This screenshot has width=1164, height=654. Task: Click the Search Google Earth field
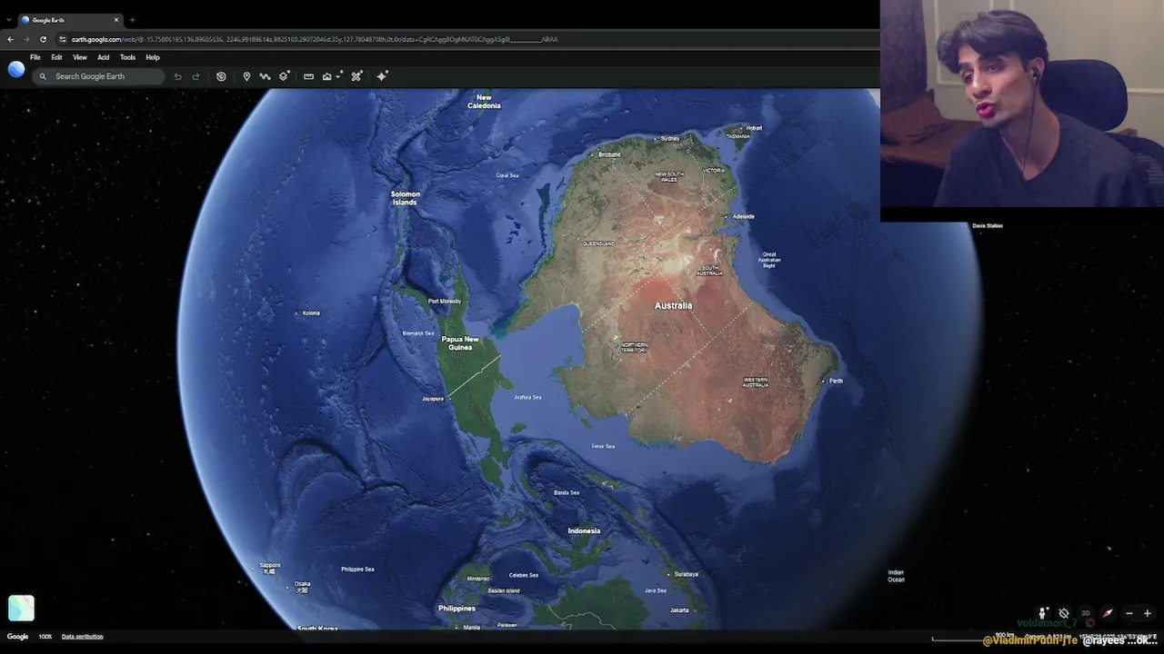[x=98, y=76]
